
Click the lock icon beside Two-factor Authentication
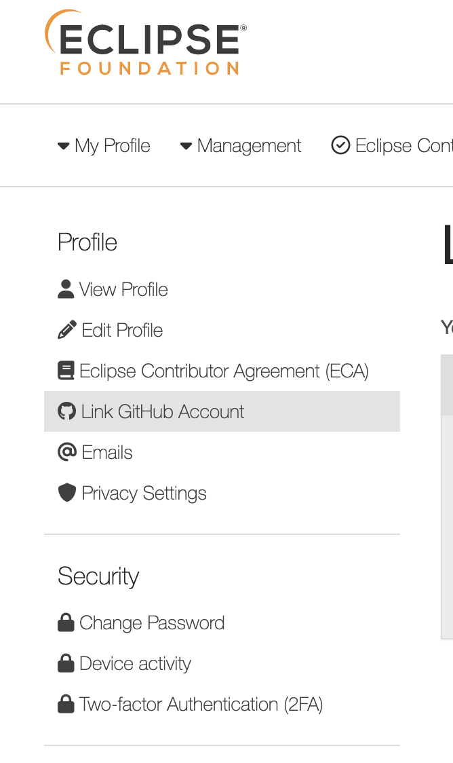pyautogui.click(x=66, y=704)
